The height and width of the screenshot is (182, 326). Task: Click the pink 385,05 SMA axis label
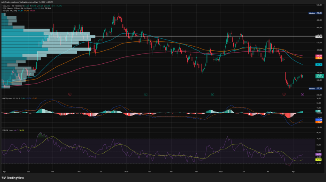319,56
